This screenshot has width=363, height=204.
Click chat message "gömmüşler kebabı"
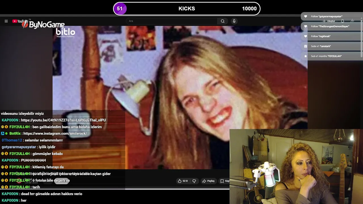(48, 154)
